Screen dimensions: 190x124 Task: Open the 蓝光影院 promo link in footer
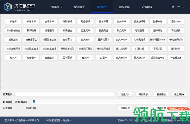coord(22,121)
